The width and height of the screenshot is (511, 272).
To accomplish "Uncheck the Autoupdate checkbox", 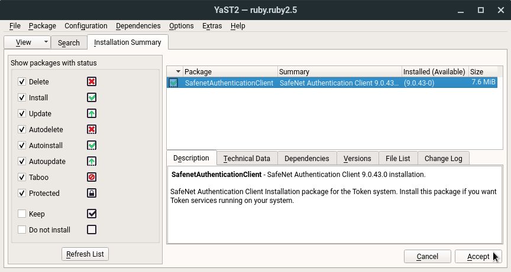I will [x=22, y=161].
